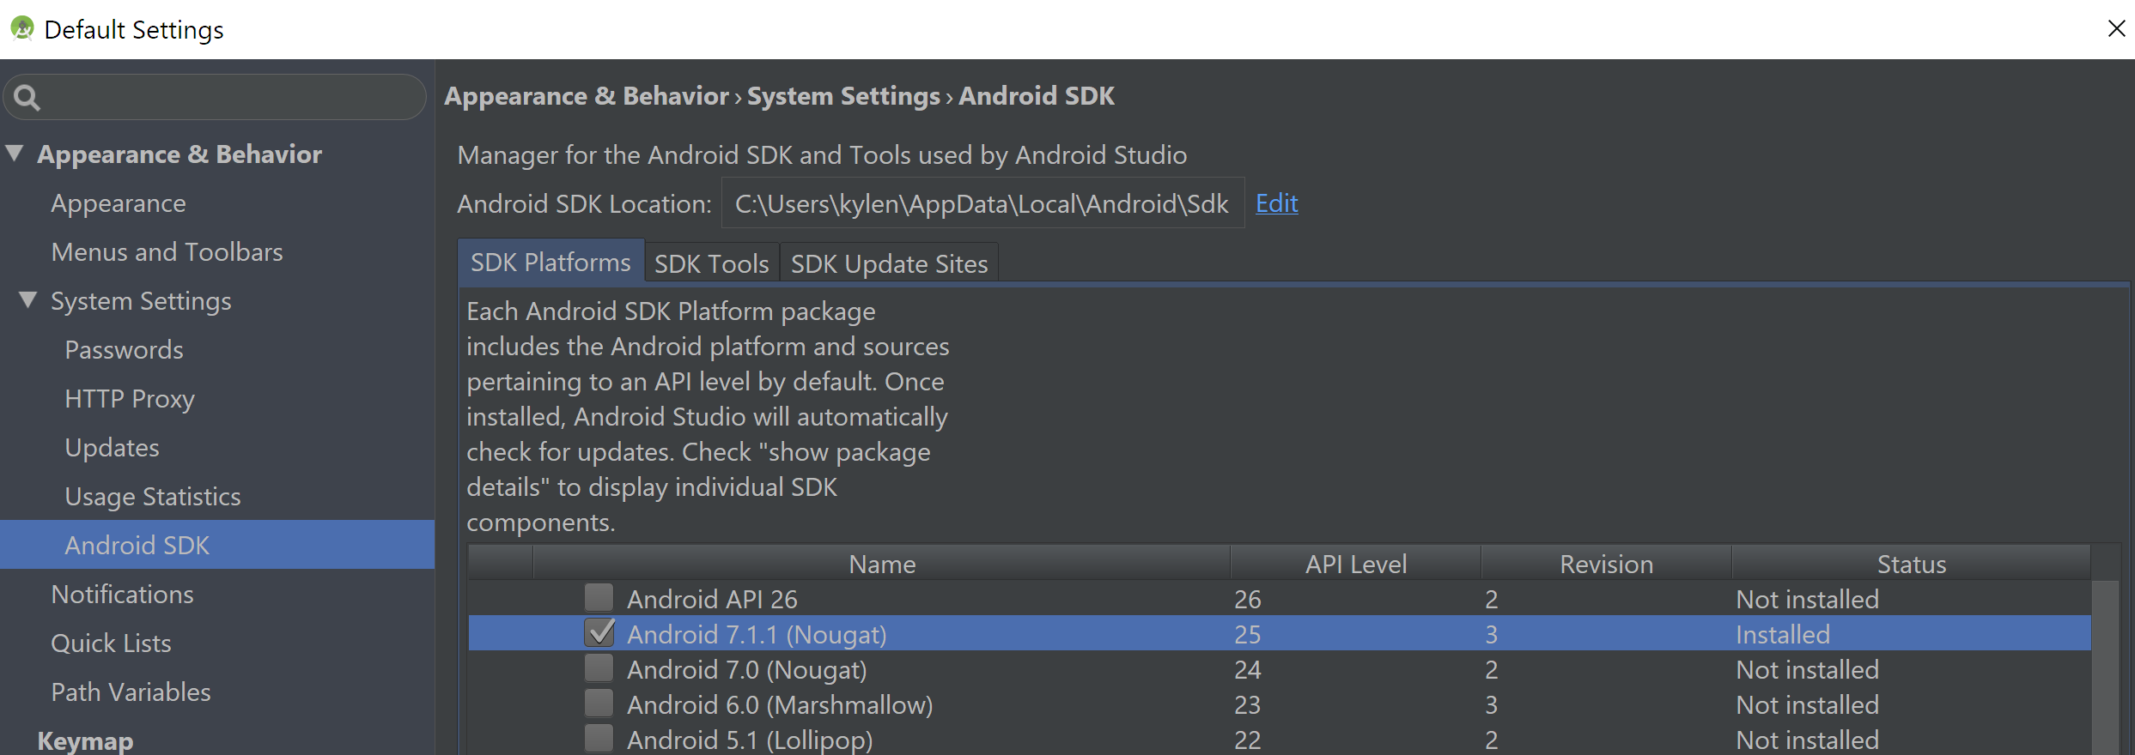2135x755 pixels.
Task: Collapse the Appearance & Behavior section
Action: coord(15,154)
